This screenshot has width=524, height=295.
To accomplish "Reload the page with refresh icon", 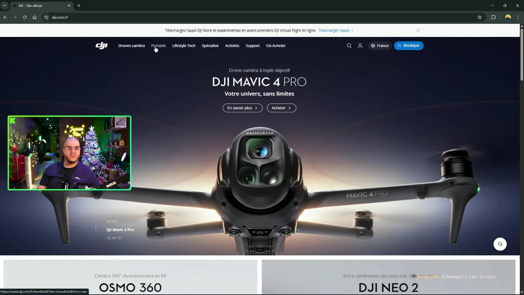I will (25, 17).
